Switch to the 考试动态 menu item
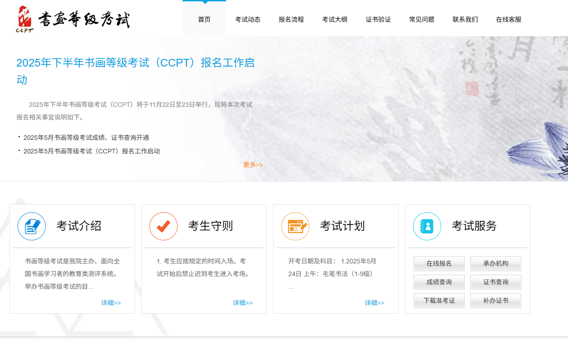Viewport: 568px width, 339px height. pos(248,19)
